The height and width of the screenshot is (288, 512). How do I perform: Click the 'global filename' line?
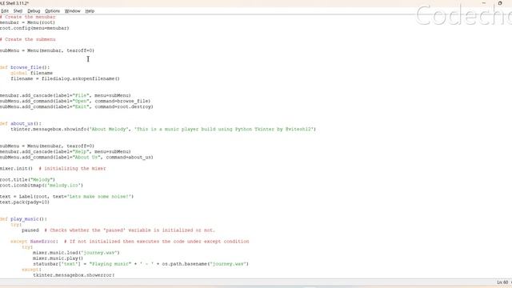[x=32, y=73]
